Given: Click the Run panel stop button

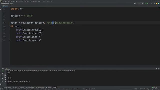Looking at the screenshot, I should coord(3,76).
